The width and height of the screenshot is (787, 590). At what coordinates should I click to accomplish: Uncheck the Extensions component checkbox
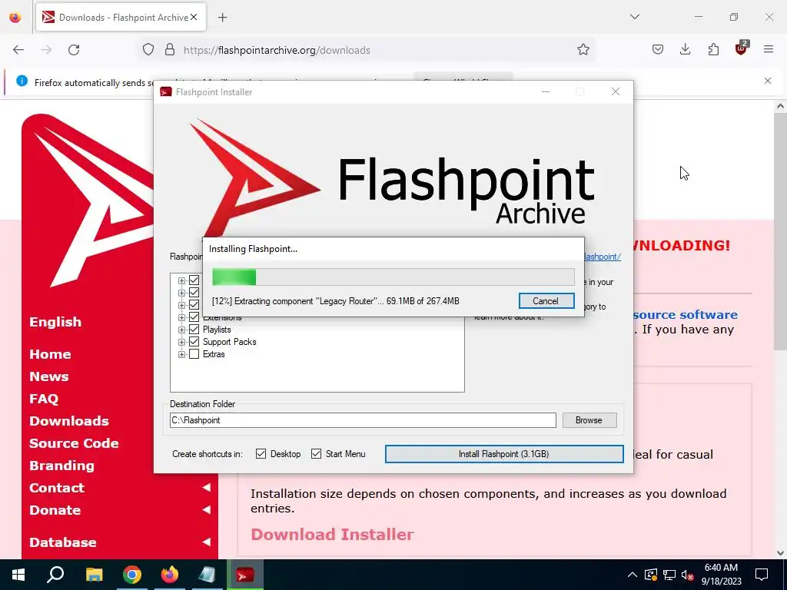click(194, 317)
